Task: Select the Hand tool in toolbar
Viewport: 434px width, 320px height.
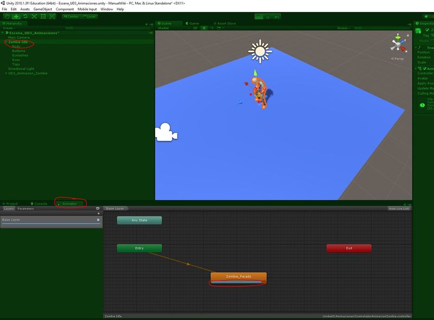Action: pyautogui.click(x=7, y=17)
